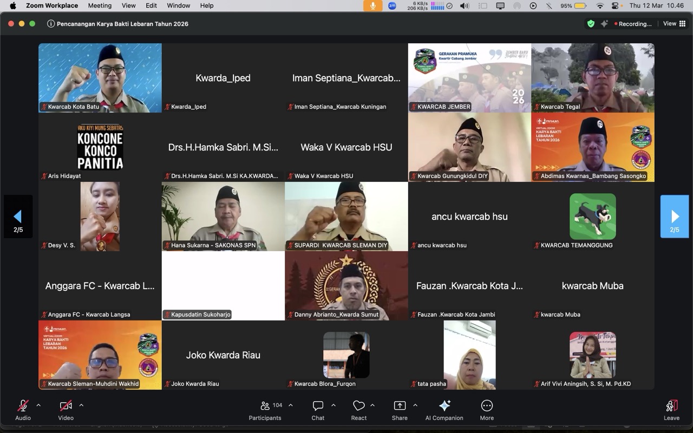The height and width of the screenshot is (433, 693).
Task: Unmute the microphone with Audio button
Action: (x=23, y=410)
